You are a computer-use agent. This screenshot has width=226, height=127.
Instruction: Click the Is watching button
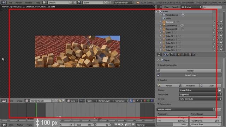tap(189, 75)
